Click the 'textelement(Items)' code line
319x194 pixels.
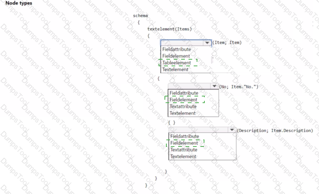click(169, 29)
